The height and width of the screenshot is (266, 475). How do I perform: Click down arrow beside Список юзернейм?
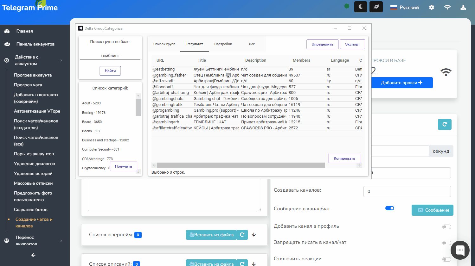[254, 235]
